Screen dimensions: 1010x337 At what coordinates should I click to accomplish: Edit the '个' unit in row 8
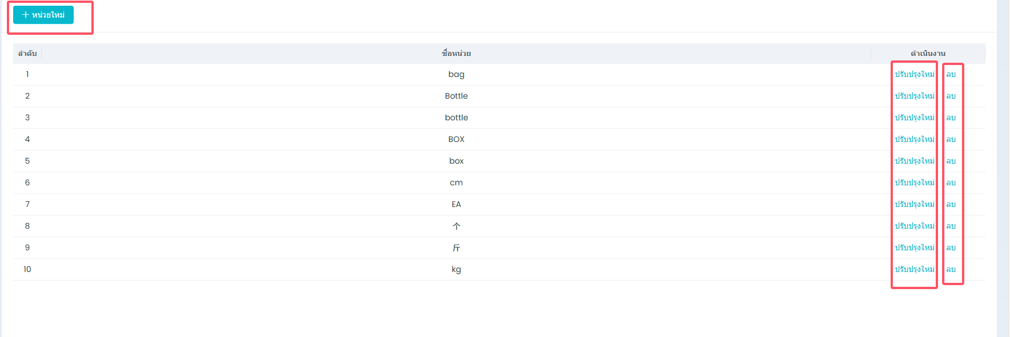(914, 226)
